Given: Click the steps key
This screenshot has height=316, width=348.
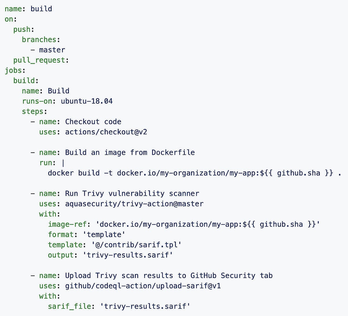Looking at the screenshot, I should [33, 111].
